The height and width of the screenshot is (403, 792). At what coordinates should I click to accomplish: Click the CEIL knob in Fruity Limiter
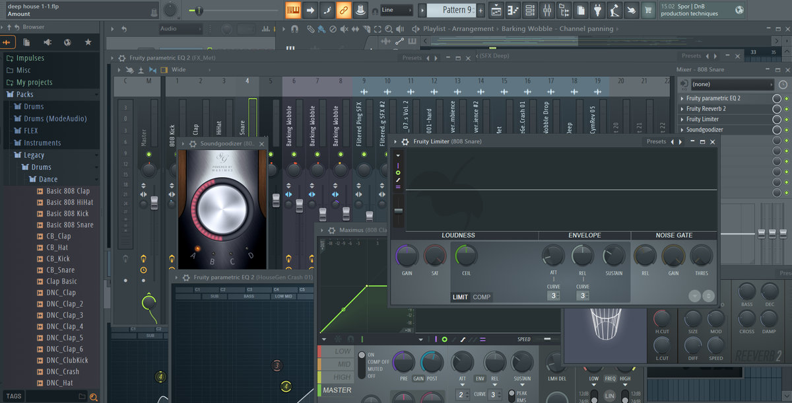(x=466, y=256)
